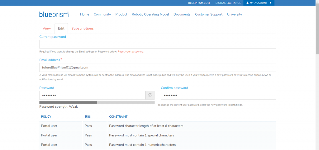Go to the Home menu item

85,14
